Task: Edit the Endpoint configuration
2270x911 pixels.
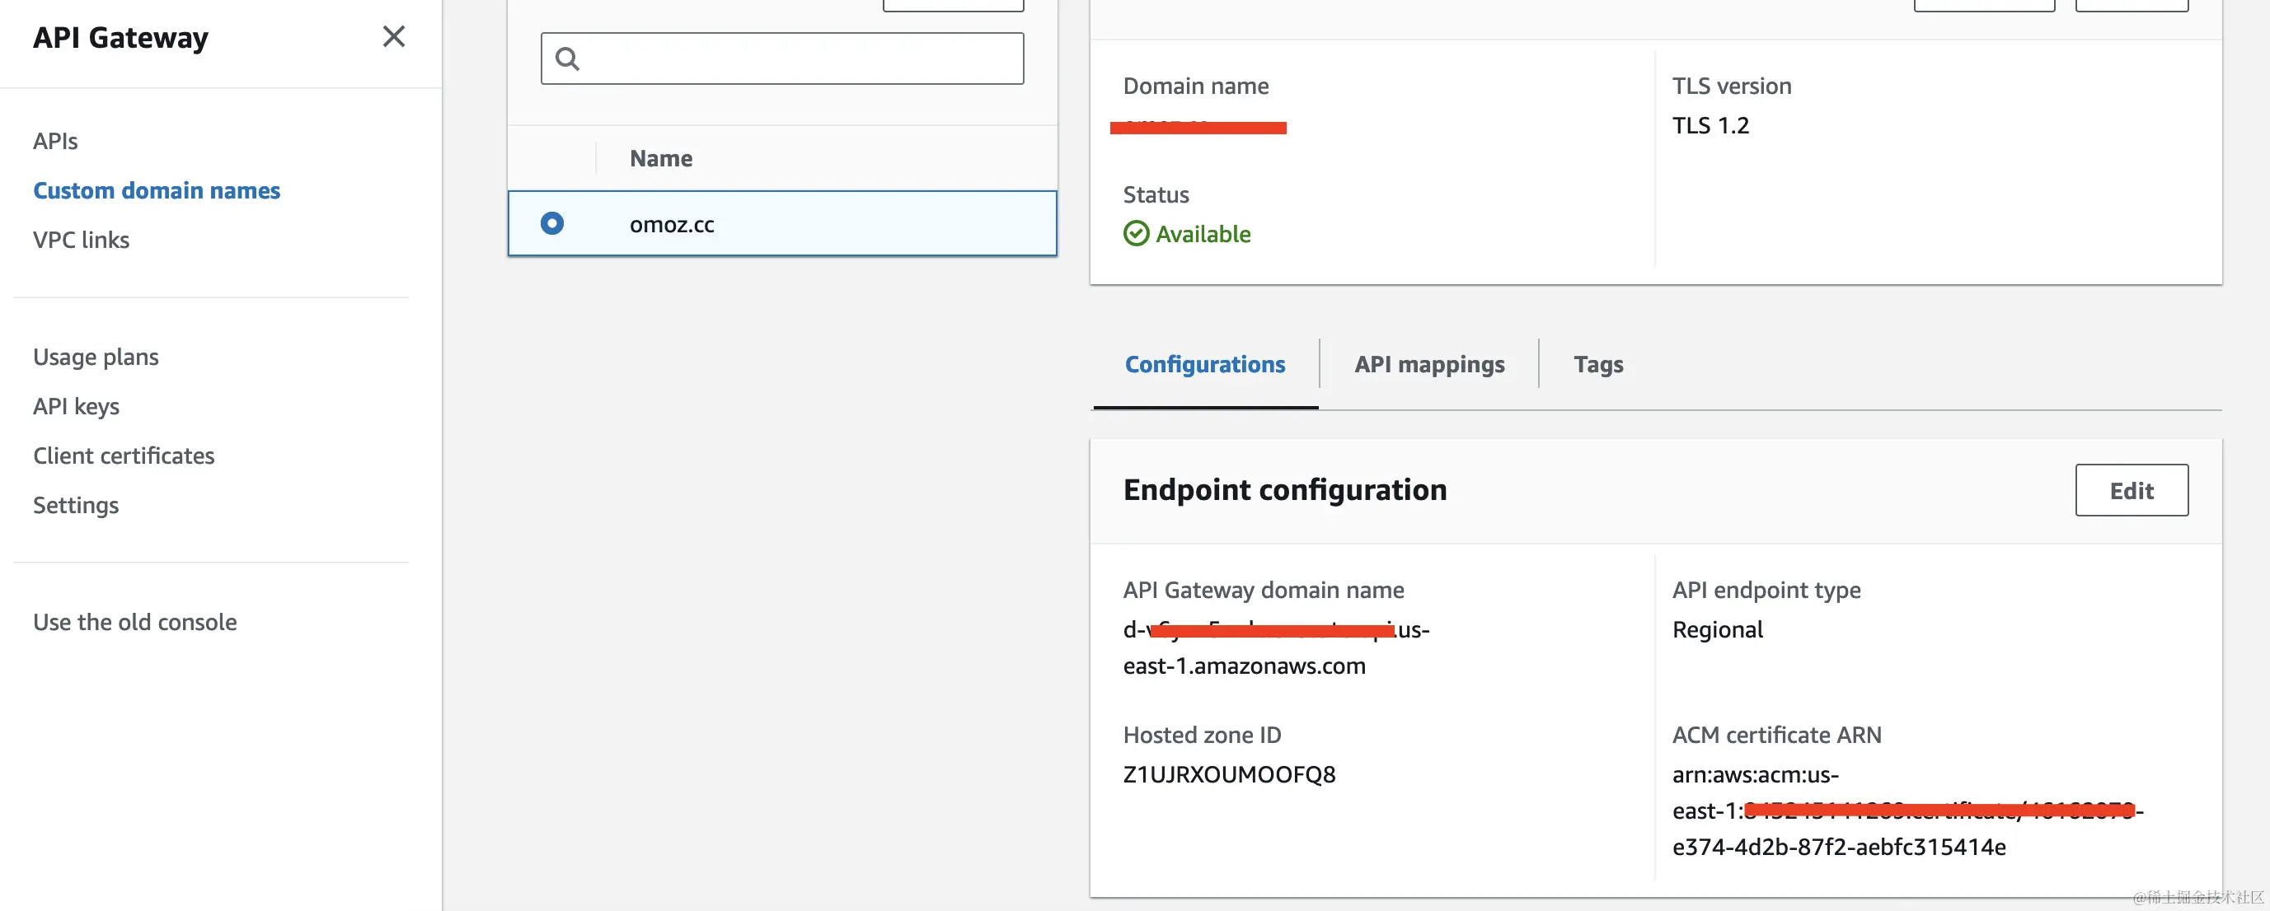Action: click(2131, 490)
